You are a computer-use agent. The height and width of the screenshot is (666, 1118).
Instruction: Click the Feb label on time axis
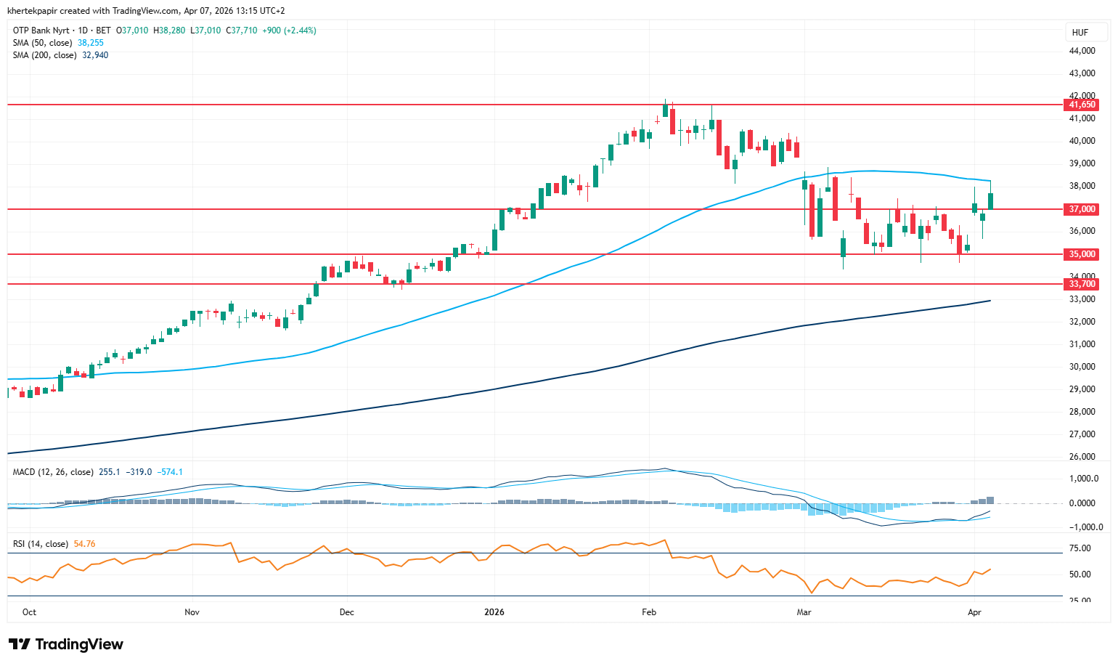[649, 612]
